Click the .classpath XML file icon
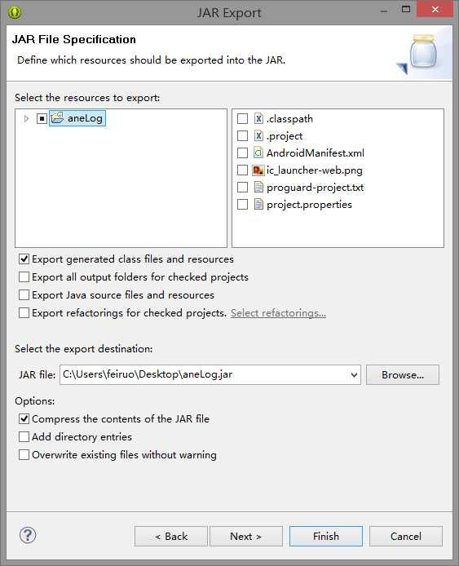Viewport: 459px width, 566px height. click(x=258, y=118)
